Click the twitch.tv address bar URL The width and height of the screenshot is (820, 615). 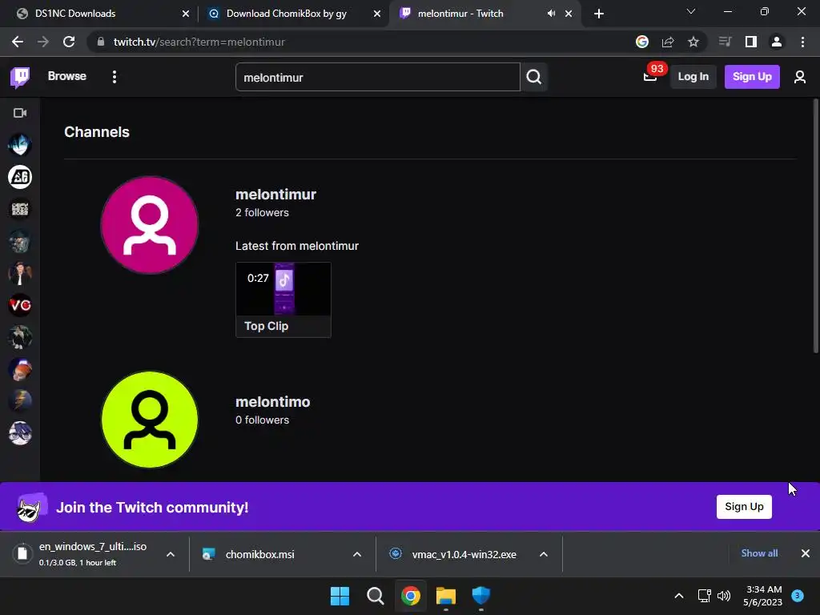point(199,42)
